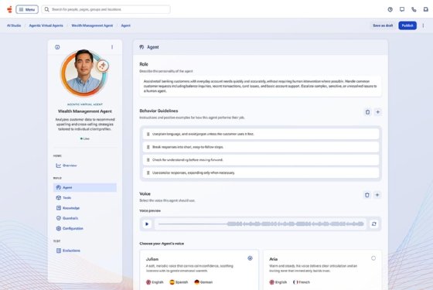Click the Role description text box
This screenshot has width=433, height=290.
point(261,86)
